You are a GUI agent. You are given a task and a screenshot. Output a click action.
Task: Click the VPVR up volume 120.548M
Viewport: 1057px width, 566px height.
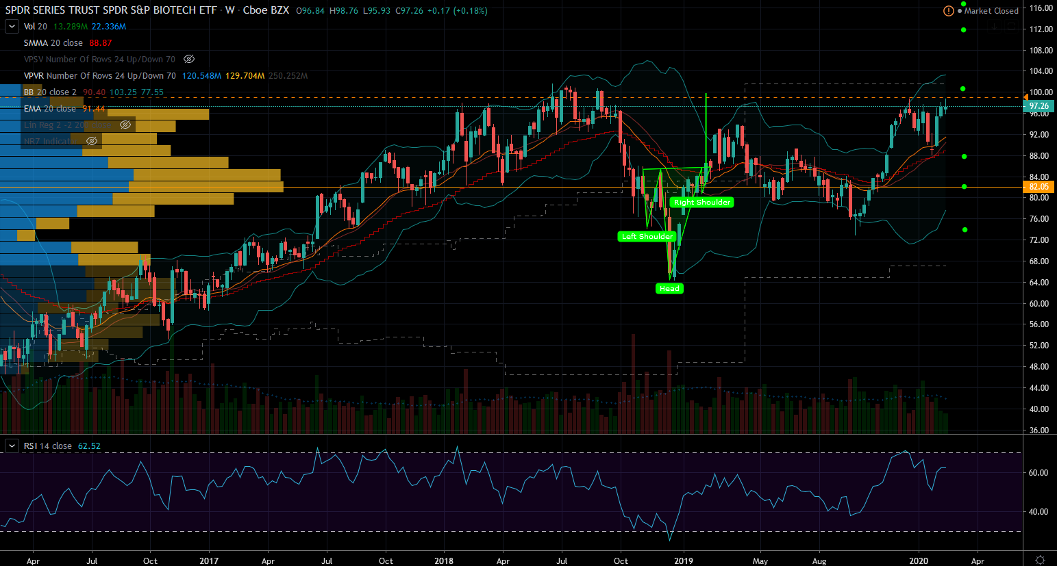tap(201, 76)
